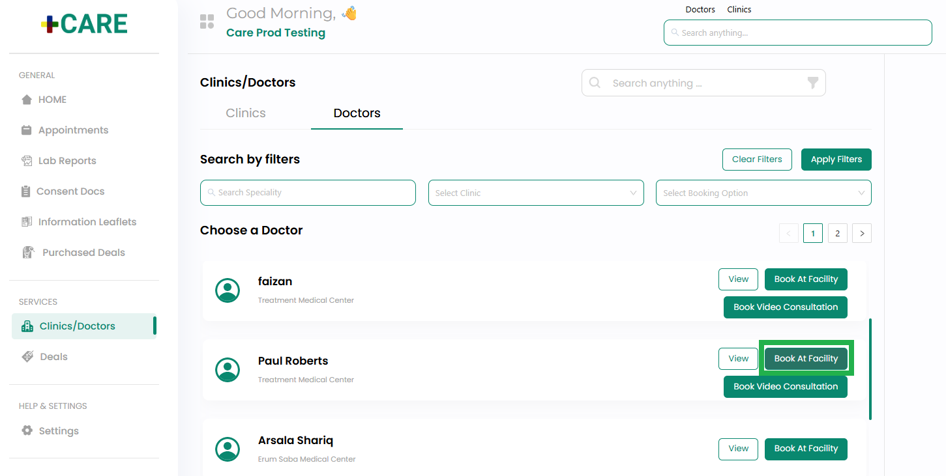Viewport: 946px width, 476px height.
Task: Select the Doctors tab
Action: click(357, 113)
